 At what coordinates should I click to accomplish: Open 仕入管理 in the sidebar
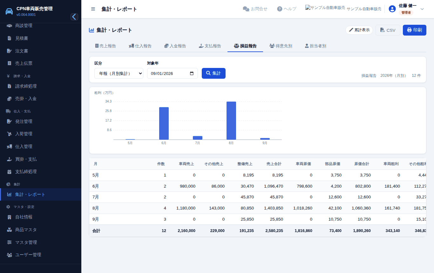41,146
